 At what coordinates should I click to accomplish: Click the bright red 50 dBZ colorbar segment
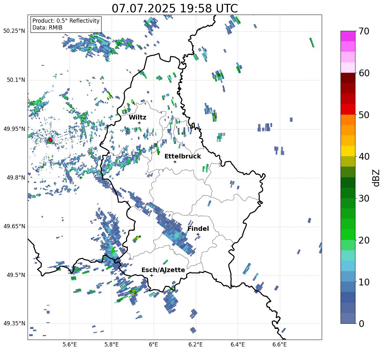pyautogui.click(x=348, y=109)
